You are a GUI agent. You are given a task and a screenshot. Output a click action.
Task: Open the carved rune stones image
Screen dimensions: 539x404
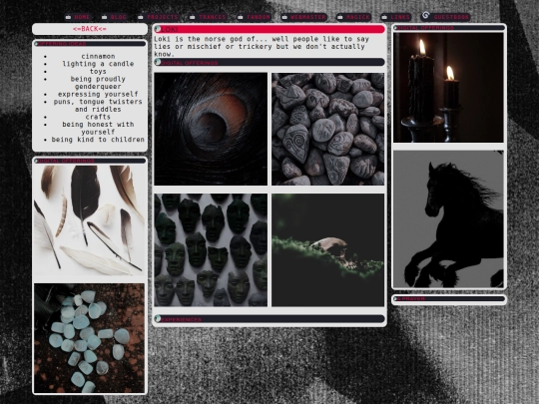point(328,129)
